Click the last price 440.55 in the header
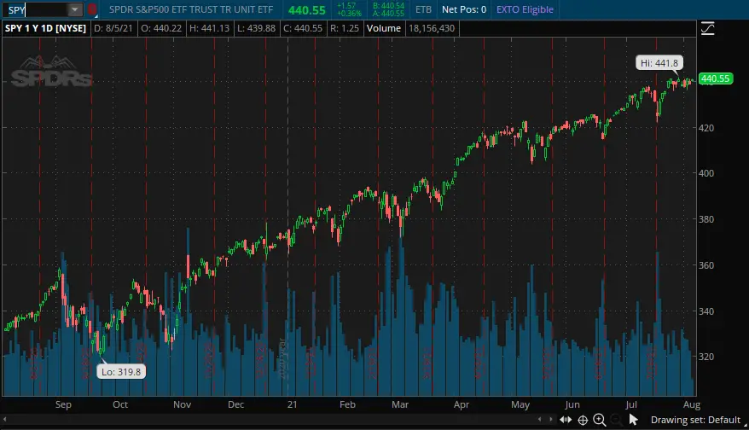The image size is (749, 430). [x=306, y=10]
